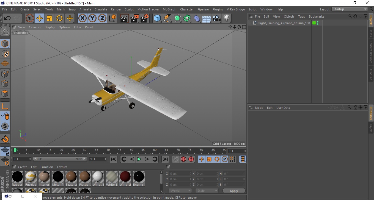The width and height of the screenshot is (374, 200).
Task: Click the green layer swatch of Cessna object
Action: (314, 23)
